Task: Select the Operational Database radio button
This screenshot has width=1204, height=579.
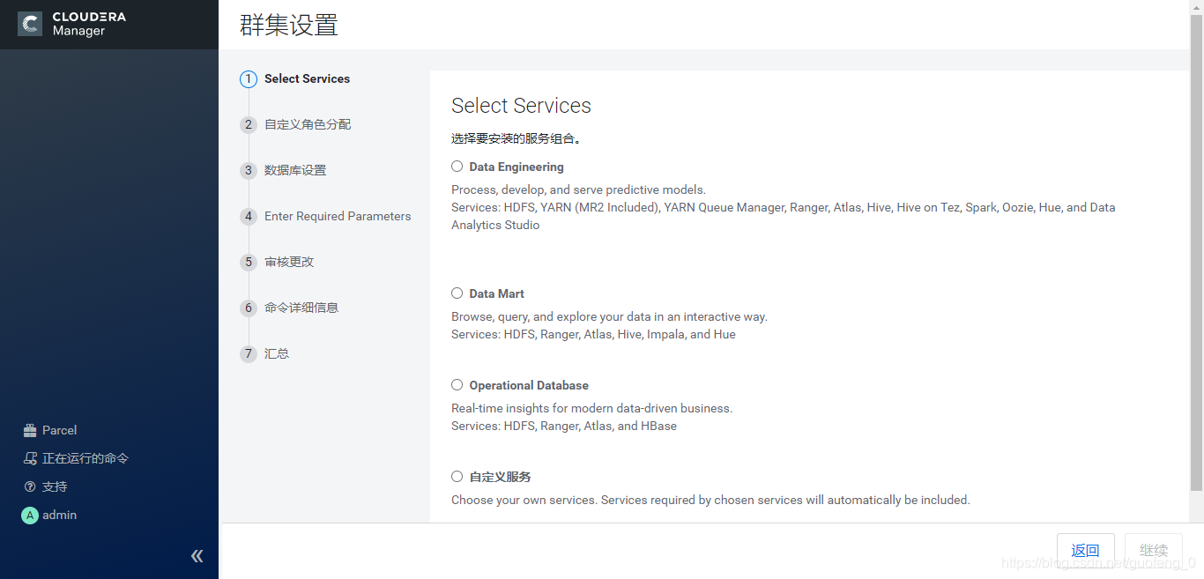Action: point(457,384)
